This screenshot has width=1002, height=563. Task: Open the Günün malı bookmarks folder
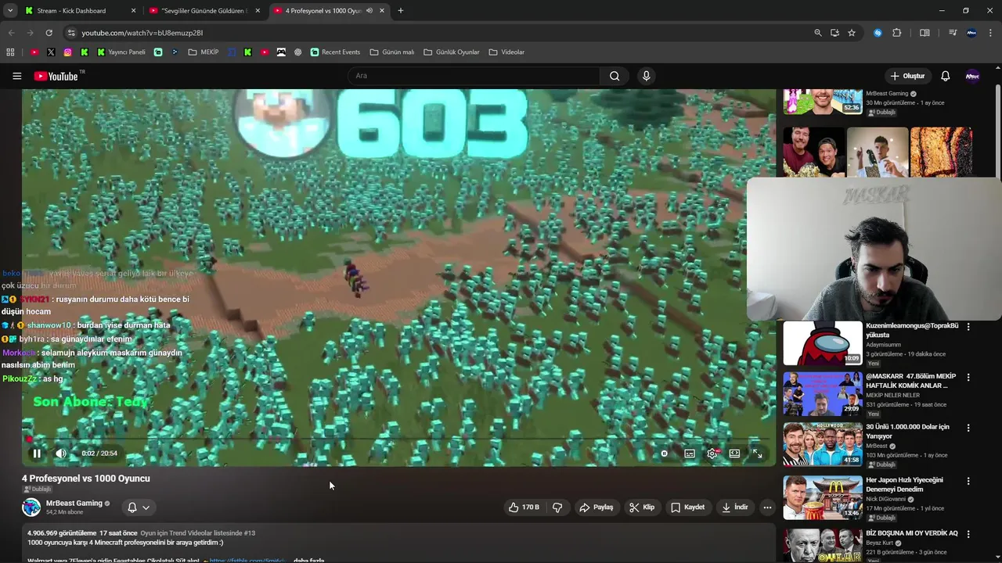point(392,52)
